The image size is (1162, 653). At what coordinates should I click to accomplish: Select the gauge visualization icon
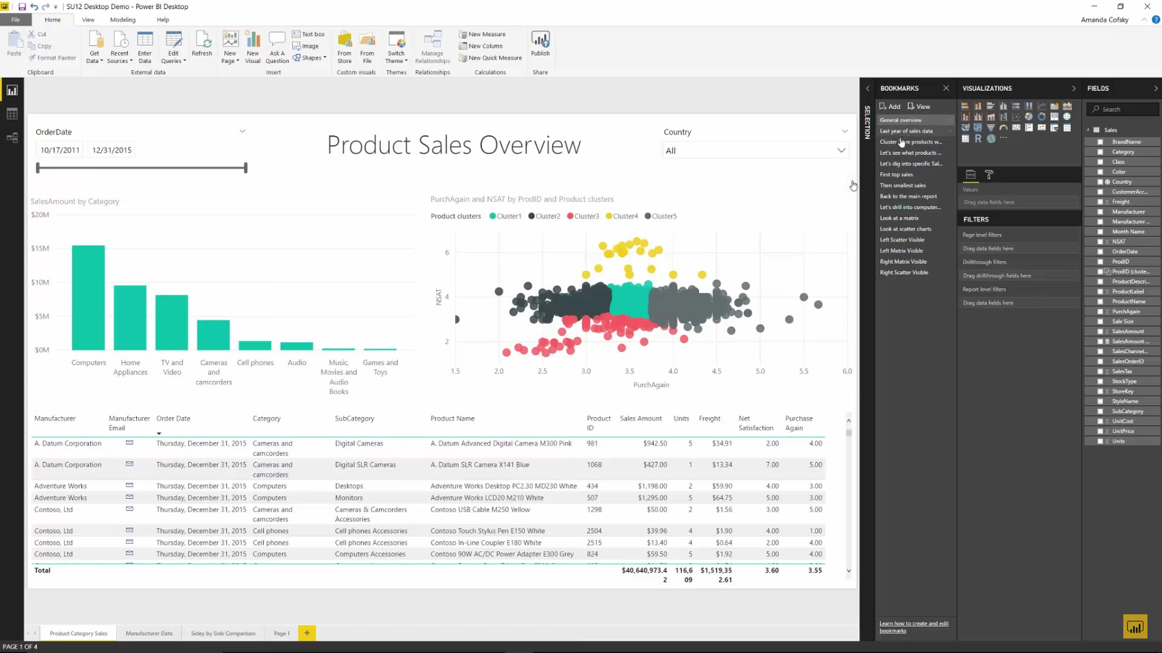1003,128
